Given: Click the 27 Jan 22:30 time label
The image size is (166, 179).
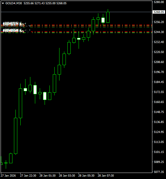Looking at the screenshot, I should (28, 175).
